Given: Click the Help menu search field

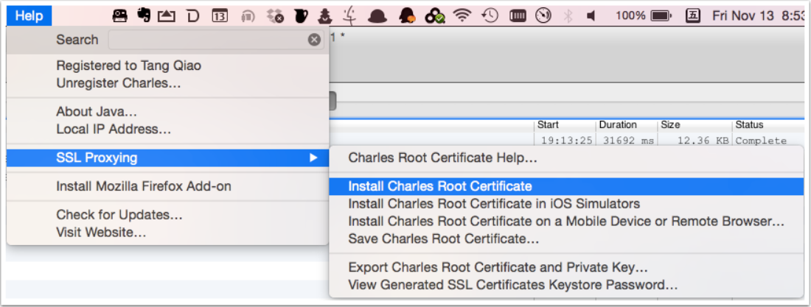Looking at the screenshot, I should [x=216, y=40].
